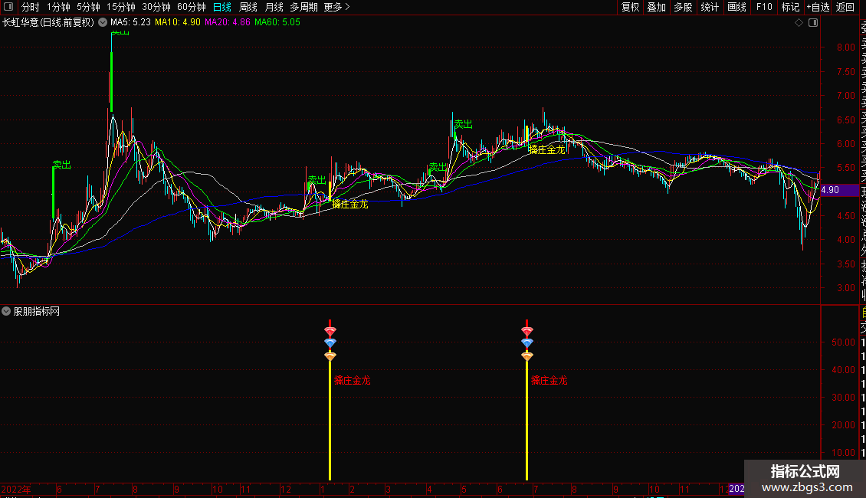Add stock via +自选 button
This screenshot has height=498, width=866.
pos(818,7)
